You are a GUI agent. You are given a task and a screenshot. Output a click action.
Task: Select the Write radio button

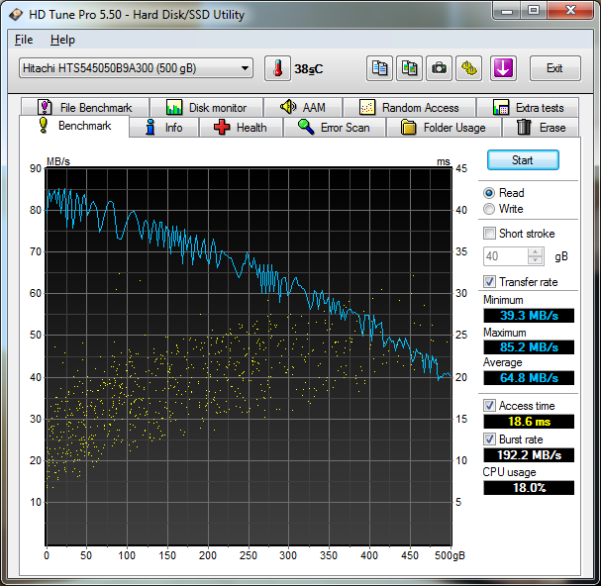(489, 209)
